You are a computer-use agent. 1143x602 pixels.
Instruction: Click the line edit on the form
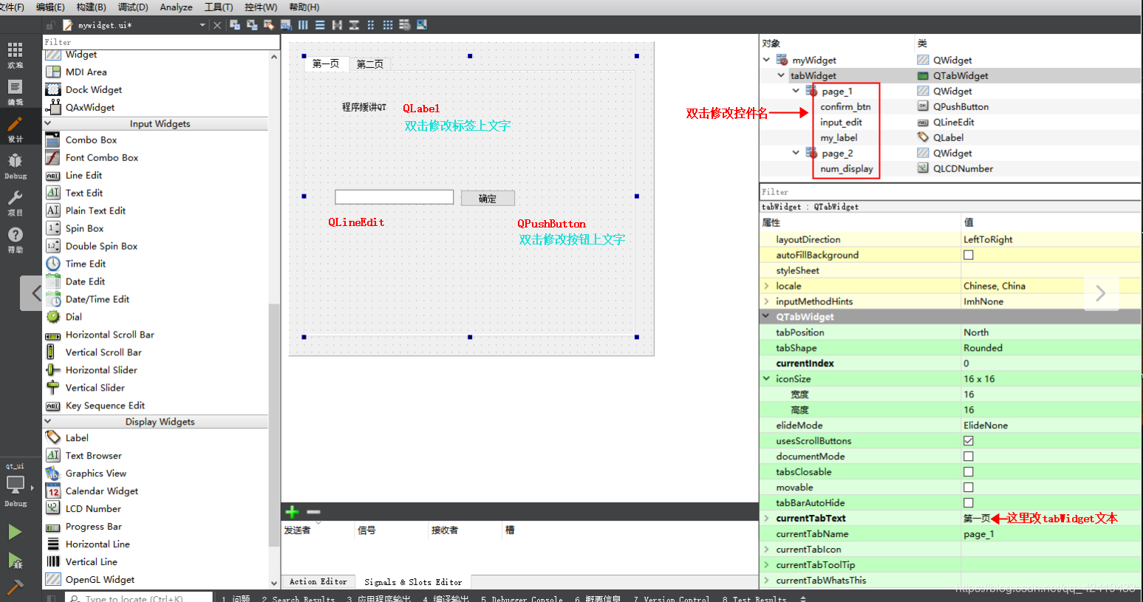pos(395,197)
